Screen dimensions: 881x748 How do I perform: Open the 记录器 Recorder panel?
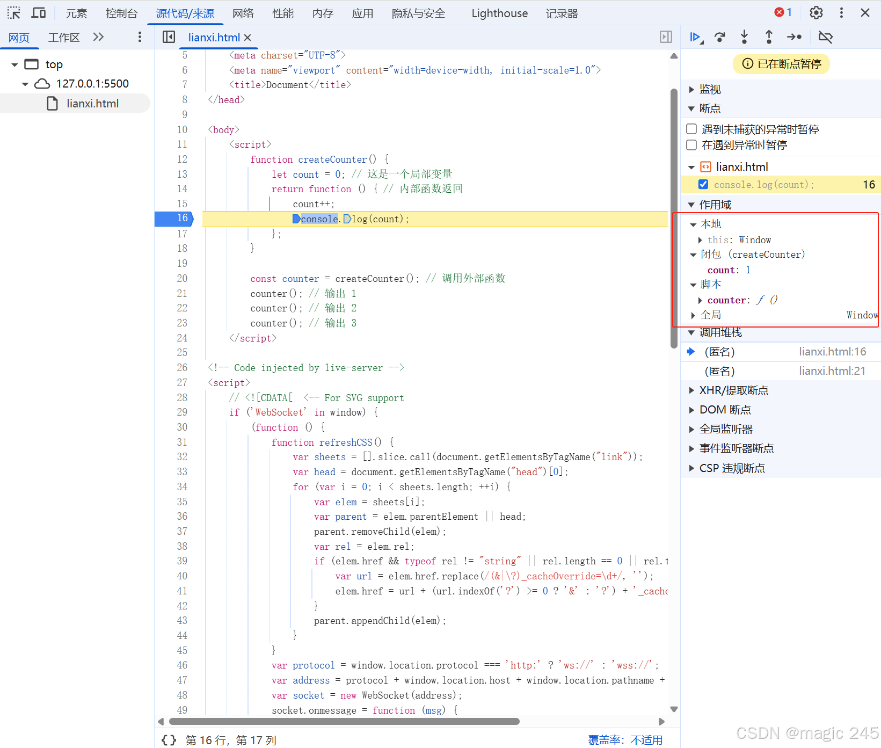562,13
